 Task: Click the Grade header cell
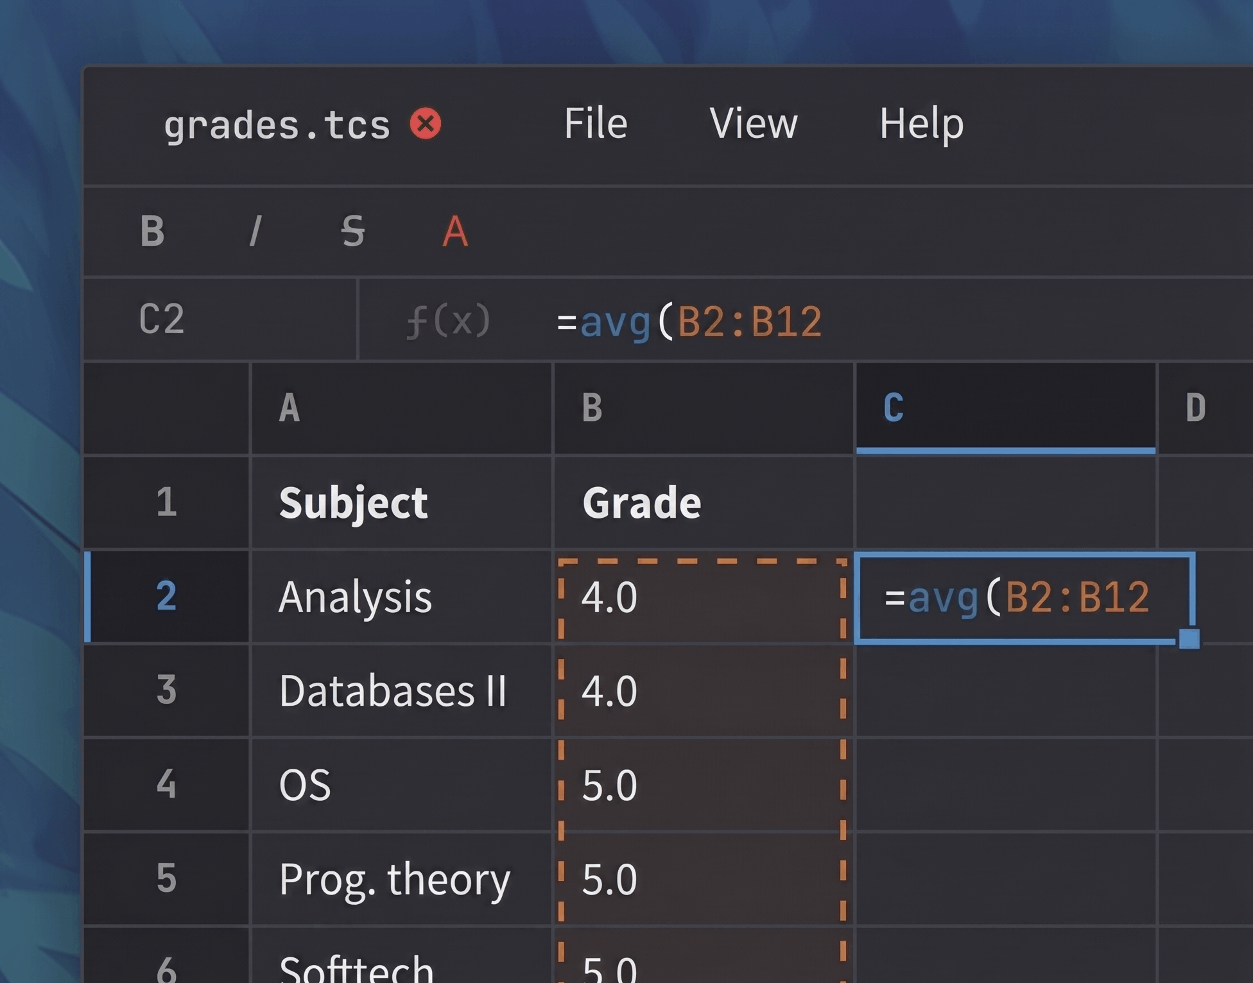[x=704, y=502]
